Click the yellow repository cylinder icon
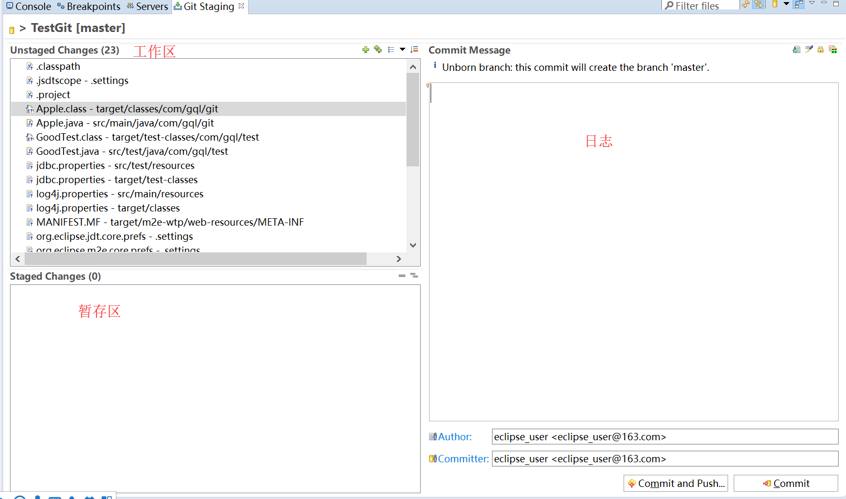 tap(775, 4)
